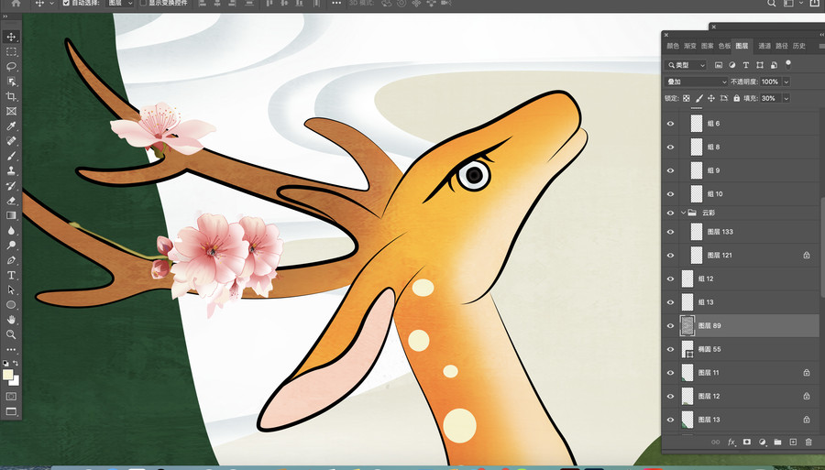Filter layers by pixel layers
The width and height of the screenshot is (825, 470).
719,65
